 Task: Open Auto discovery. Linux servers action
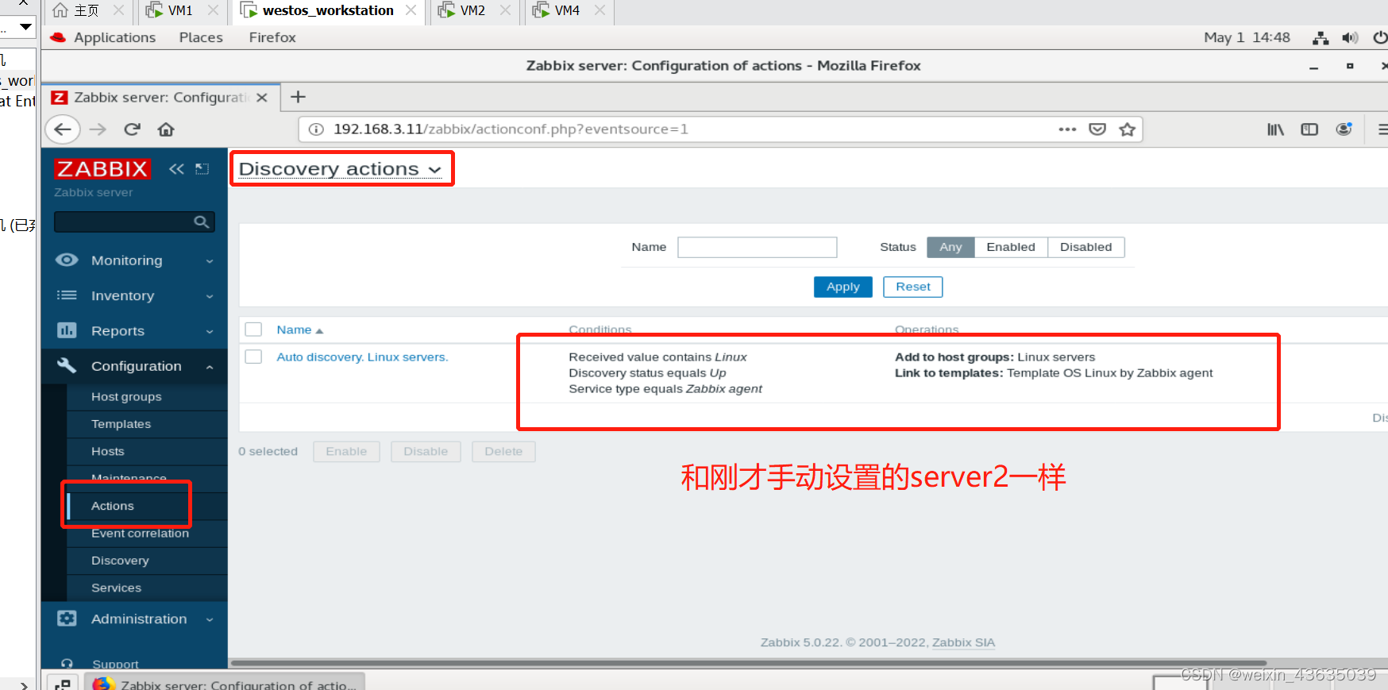tap(362, 357)
